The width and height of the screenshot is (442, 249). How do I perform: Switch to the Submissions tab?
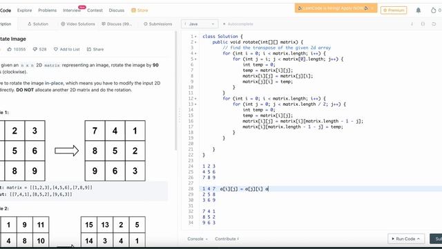tap(158, 24)
